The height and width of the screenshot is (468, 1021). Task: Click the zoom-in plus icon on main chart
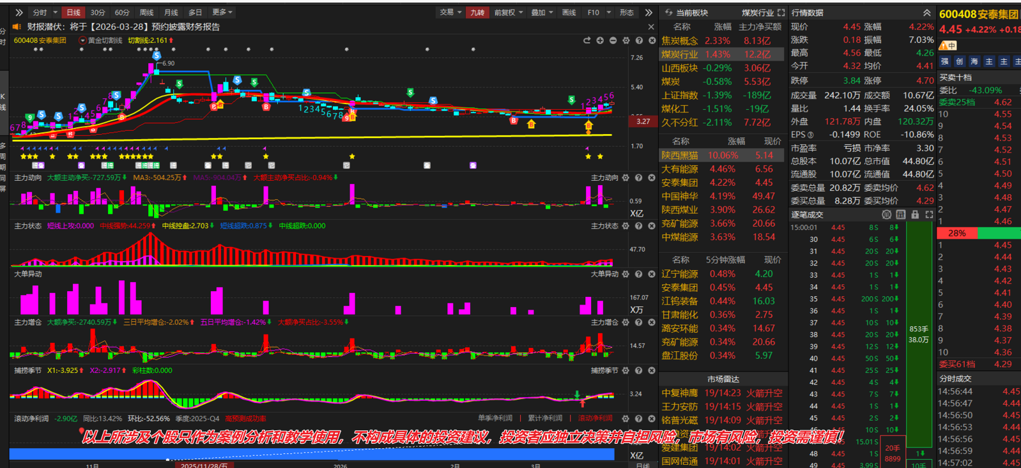point(600,40)
